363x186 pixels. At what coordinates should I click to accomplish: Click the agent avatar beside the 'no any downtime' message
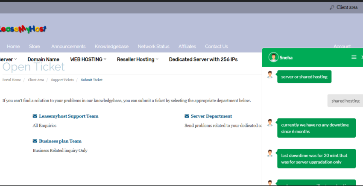[x=270, y=123]
